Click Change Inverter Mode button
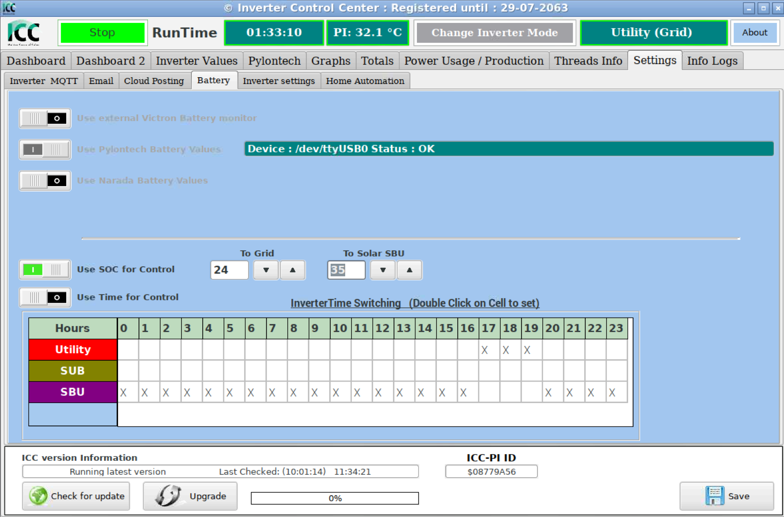784x517 pixels. click(494, 33)
